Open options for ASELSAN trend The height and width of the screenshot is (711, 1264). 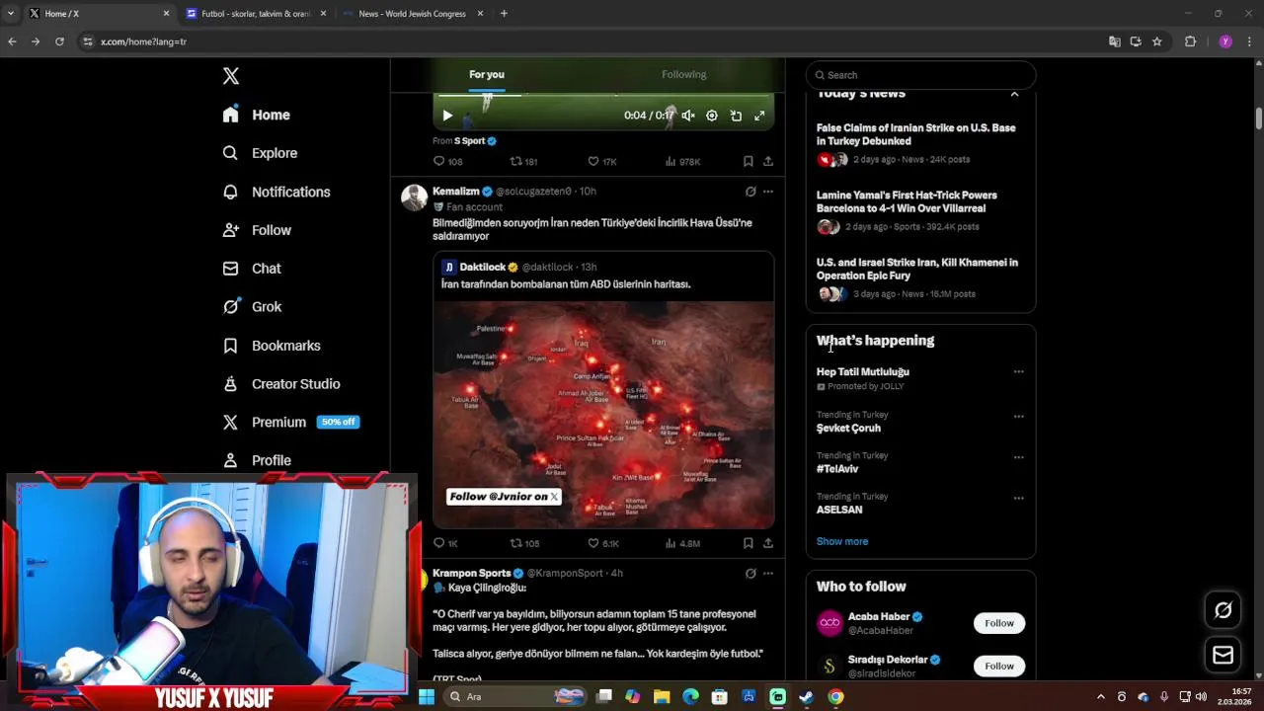tap(1018, 498)
